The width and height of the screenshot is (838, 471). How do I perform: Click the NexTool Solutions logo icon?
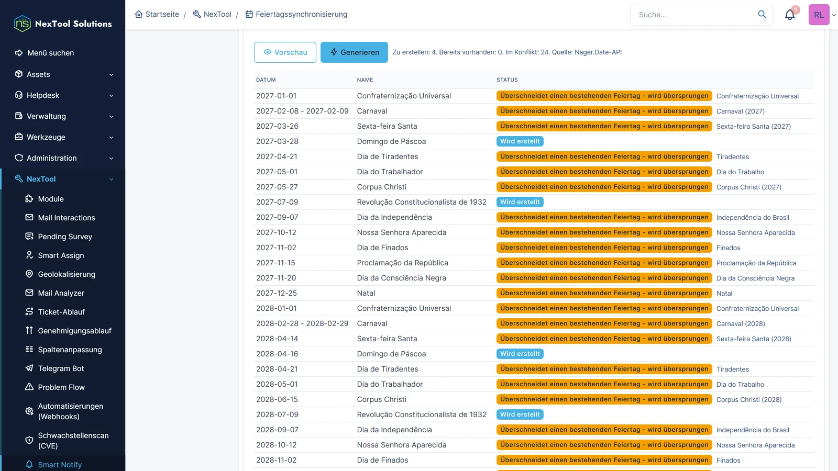click(x=22, y=24)
